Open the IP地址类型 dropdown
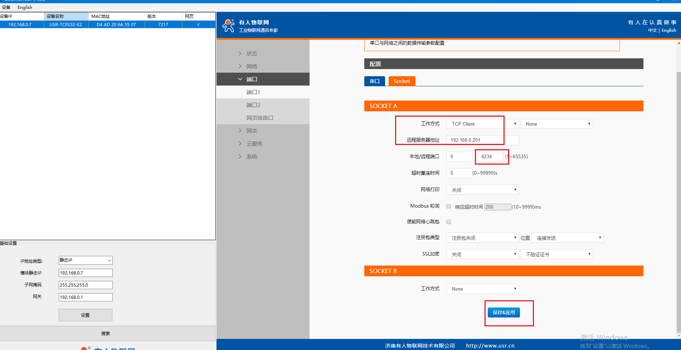The height and width of the screenshot is (350, 681). click(x=86, y=261)
